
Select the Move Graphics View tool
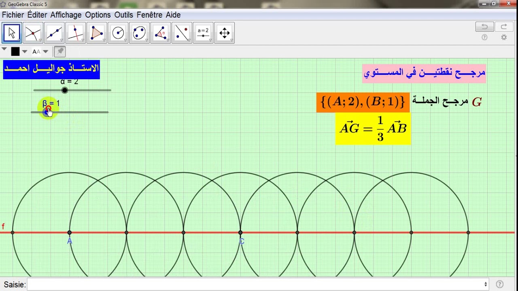pyautogui.click(x=224, y=33)
